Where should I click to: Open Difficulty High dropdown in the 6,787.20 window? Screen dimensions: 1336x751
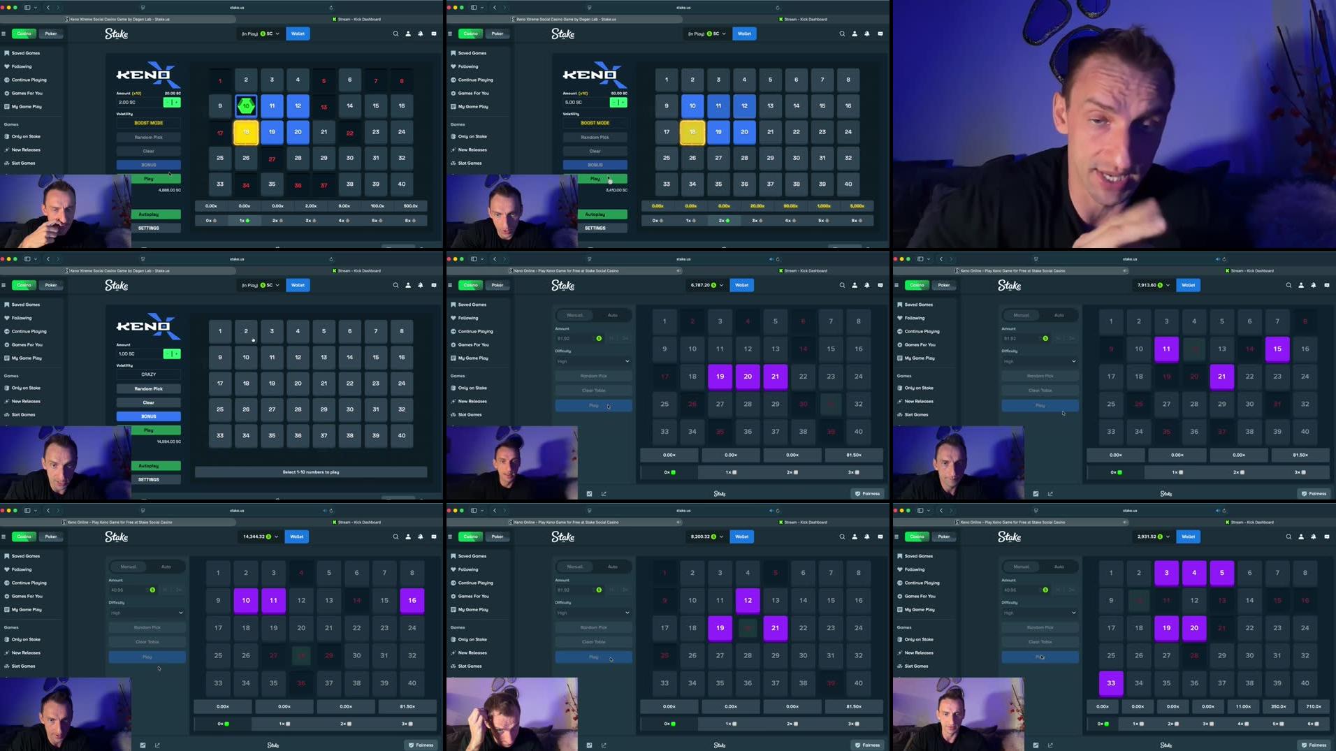click(x=593, y=361)
